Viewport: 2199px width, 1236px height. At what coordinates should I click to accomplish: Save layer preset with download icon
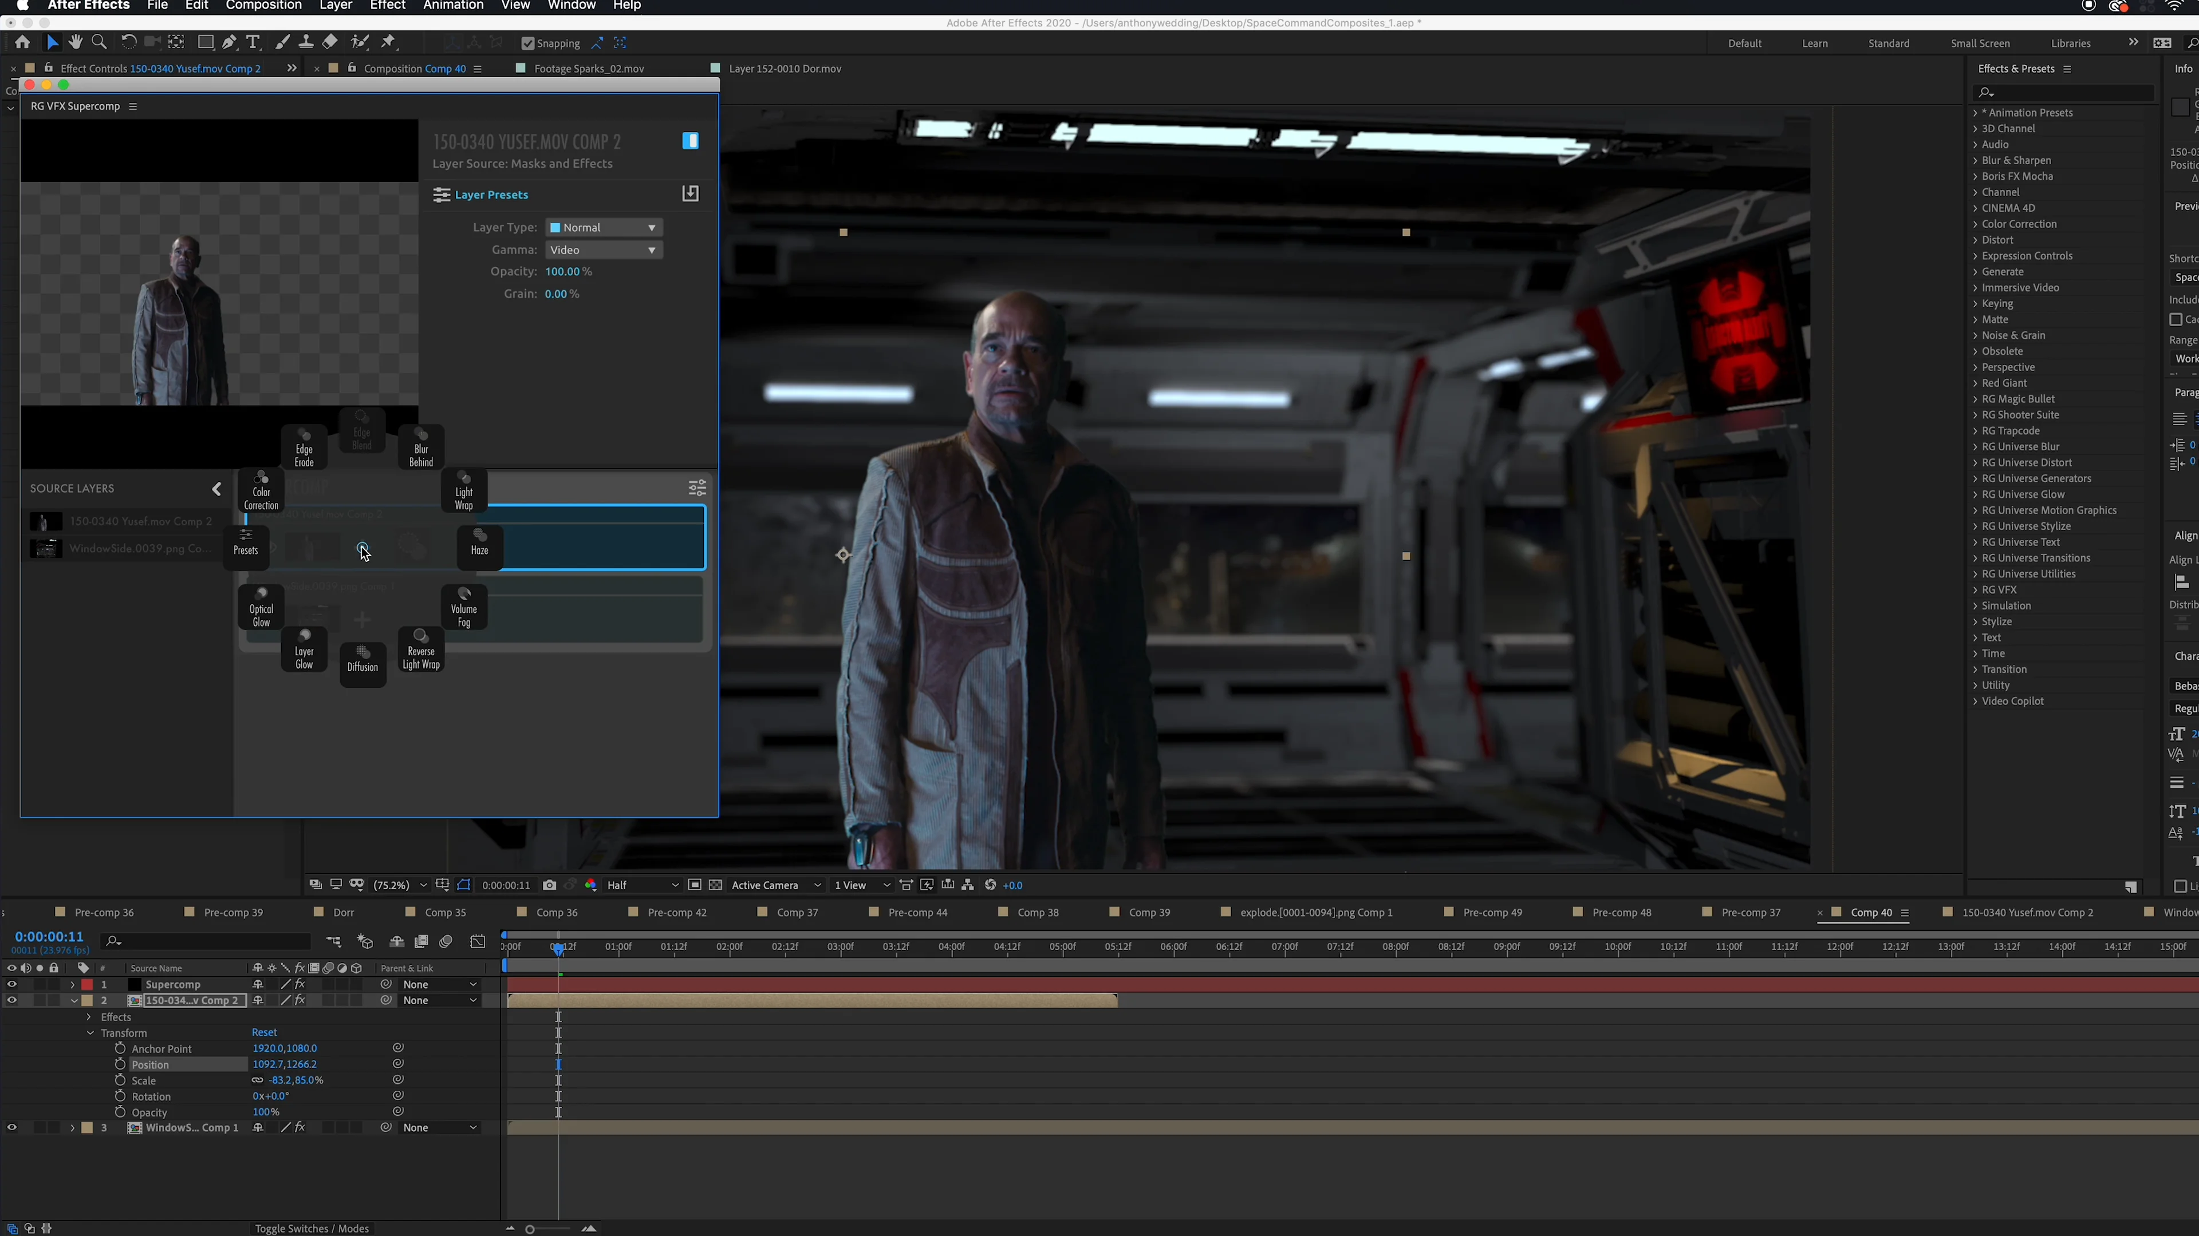click(691, 193)
